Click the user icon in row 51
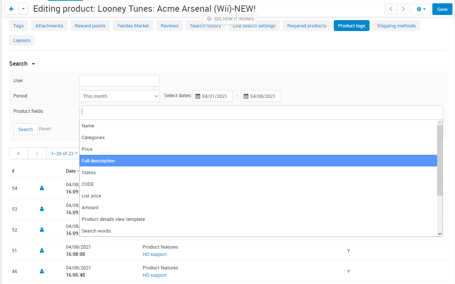The width and height of the screenshot is (455, 284). click(42, 250)
